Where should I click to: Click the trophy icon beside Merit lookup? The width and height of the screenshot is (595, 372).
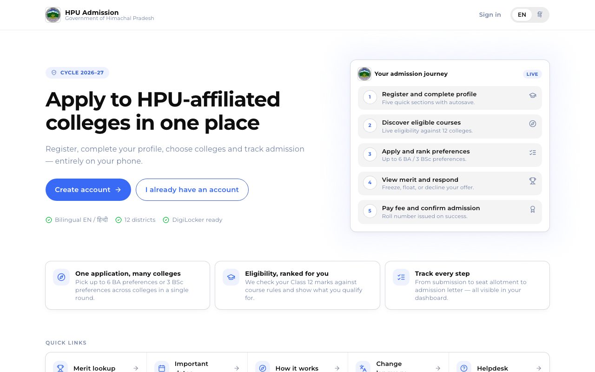coord(60,368)
